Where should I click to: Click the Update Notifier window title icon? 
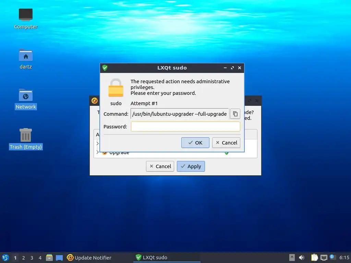click(x=95, y=101)
